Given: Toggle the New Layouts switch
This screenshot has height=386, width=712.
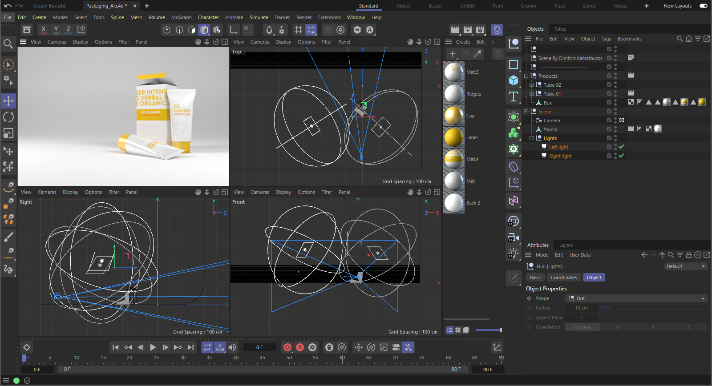Looking at the screenshot, I should point(704,6).
